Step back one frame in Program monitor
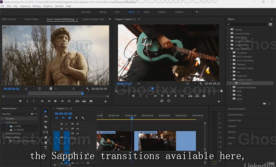Viewport: 276px width, 167px height. [162, 96]
